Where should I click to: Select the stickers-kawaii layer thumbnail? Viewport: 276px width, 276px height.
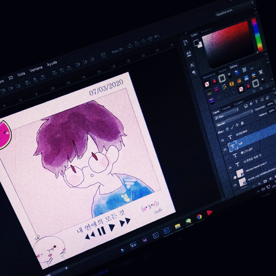point(240,172)
